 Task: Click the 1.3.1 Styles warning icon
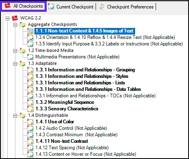[30, 76]
